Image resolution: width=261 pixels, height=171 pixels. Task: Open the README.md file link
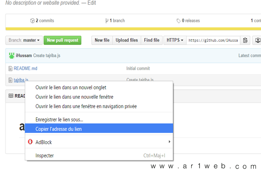pyautogui.click(x=25, y=68)
